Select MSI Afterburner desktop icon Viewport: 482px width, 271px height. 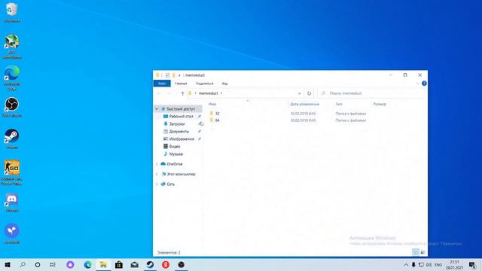(x=12, y=47)
